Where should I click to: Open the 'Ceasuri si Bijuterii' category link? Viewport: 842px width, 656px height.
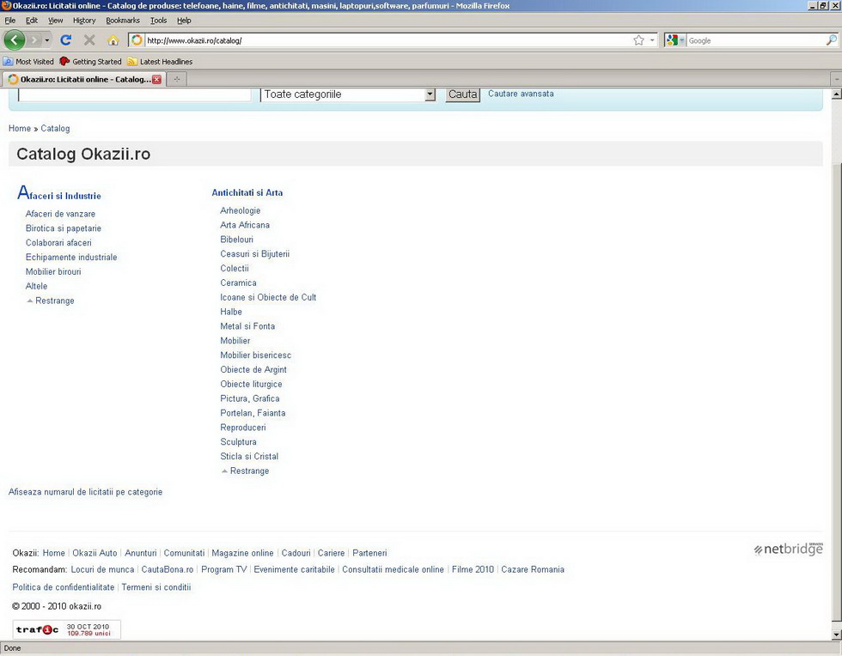click(254, 254)
